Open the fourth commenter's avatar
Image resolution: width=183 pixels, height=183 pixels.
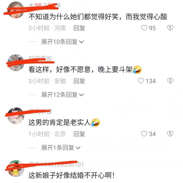[x=16, y=169]
